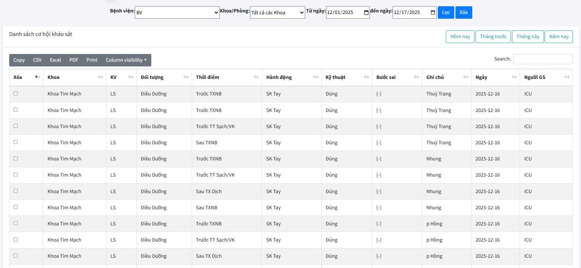Click the Tháng trước quick filter button
This screenshot has height=268, width=581.
(x=493, y=37)
